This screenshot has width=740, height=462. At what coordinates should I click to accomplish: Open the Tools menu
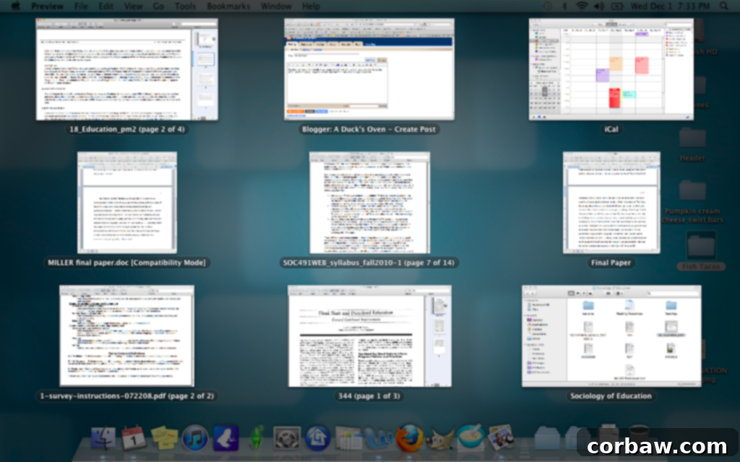click(x=185, y=6)
